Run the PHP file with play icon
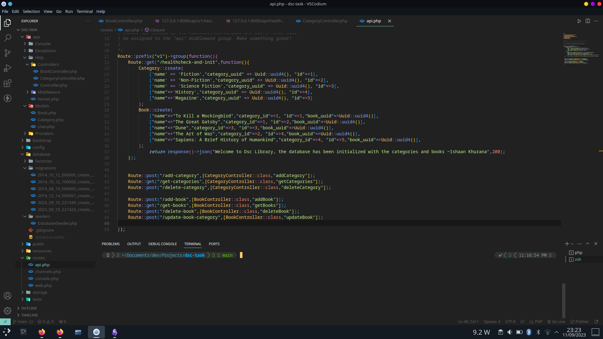603x339 pixels. coord(579,21)
